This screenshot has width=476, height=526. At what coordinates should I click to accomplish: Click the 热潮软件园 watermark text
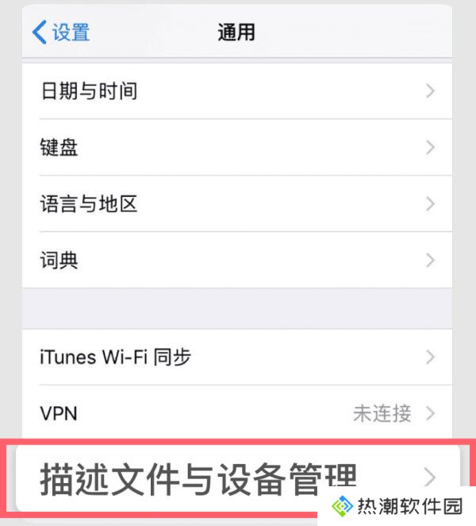coord(410,506)
